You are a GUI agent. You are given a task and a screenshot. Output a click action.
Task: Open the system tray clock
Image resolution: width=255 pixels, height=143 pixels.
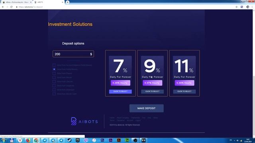point(248,141)
